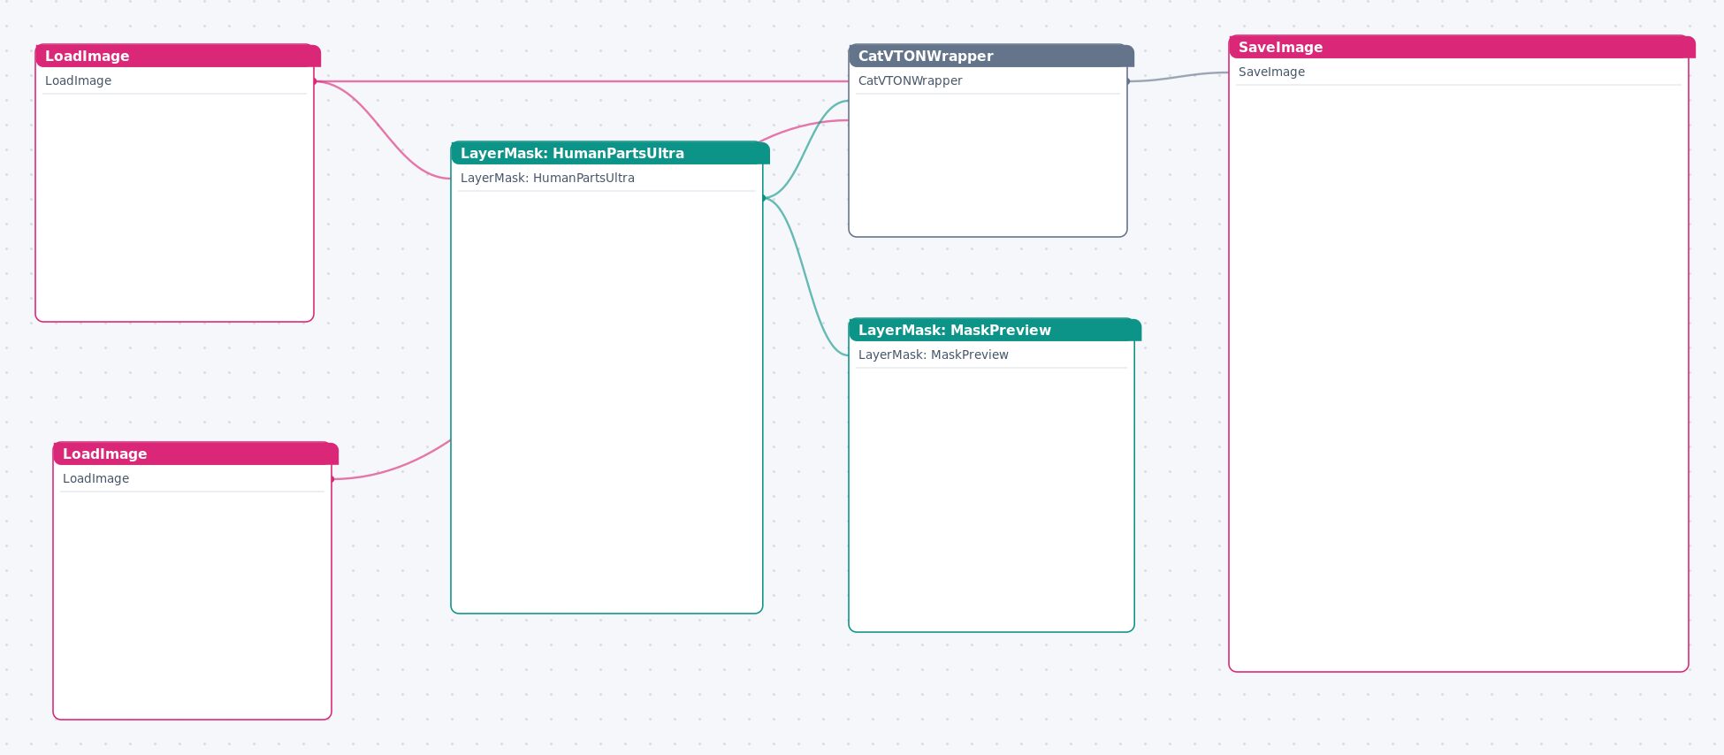
Task: Click the output port of the bottom LoadImage node
Action: click(x=332, y=479)
